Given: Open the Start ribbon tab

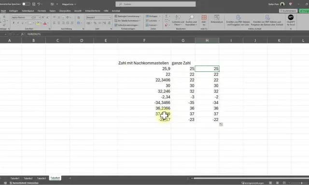Looking at the screenshot, I should [3, 11].
